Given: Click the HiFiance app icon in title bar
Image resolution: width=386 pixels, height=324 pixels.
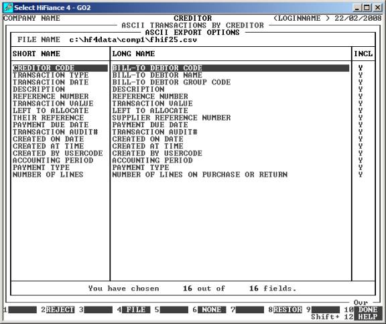Looking at the screenshot, I should [8, 7].
